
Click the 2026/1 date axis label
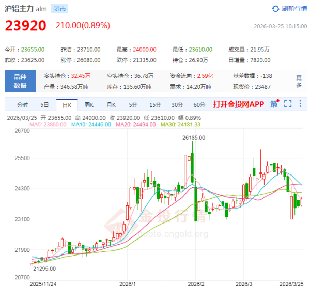point(128,284)
